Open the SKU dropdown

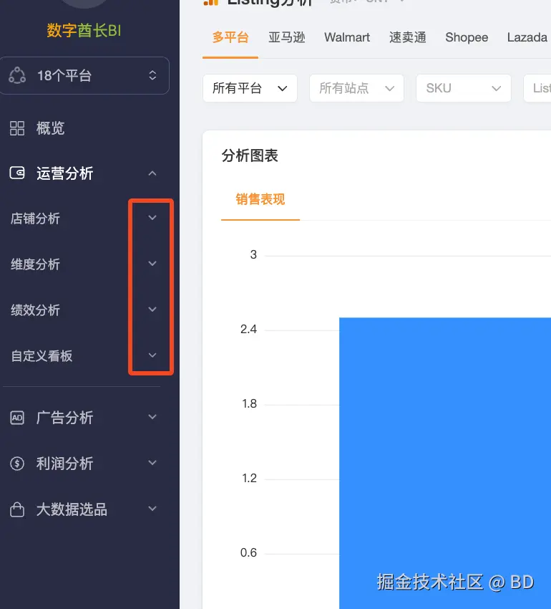tap(463, 88)
